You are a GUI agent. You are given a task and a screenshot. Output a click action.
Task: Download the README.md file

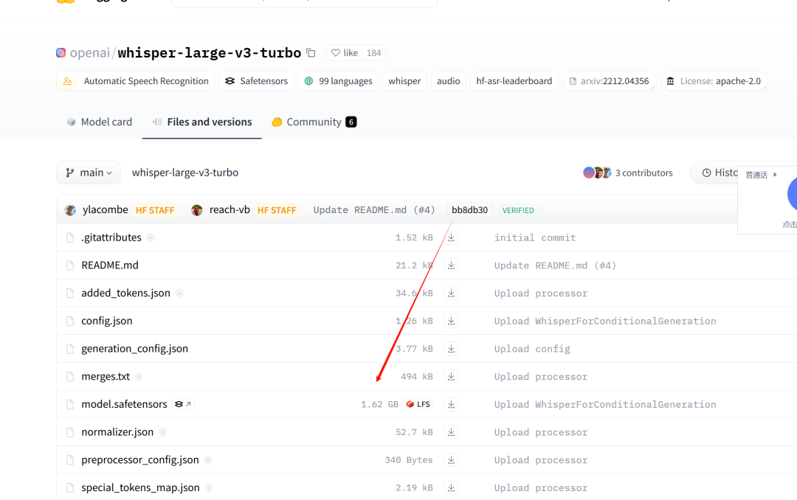tap(451, 265)
